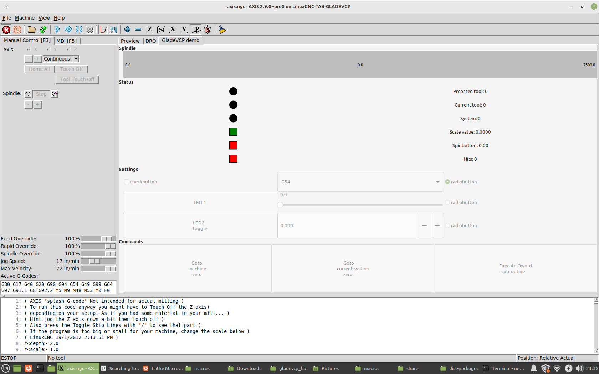Switch to the DRO tab
The width and height of the screenshot is (599, 374).
pyautogui.click(x=150, y=41)
